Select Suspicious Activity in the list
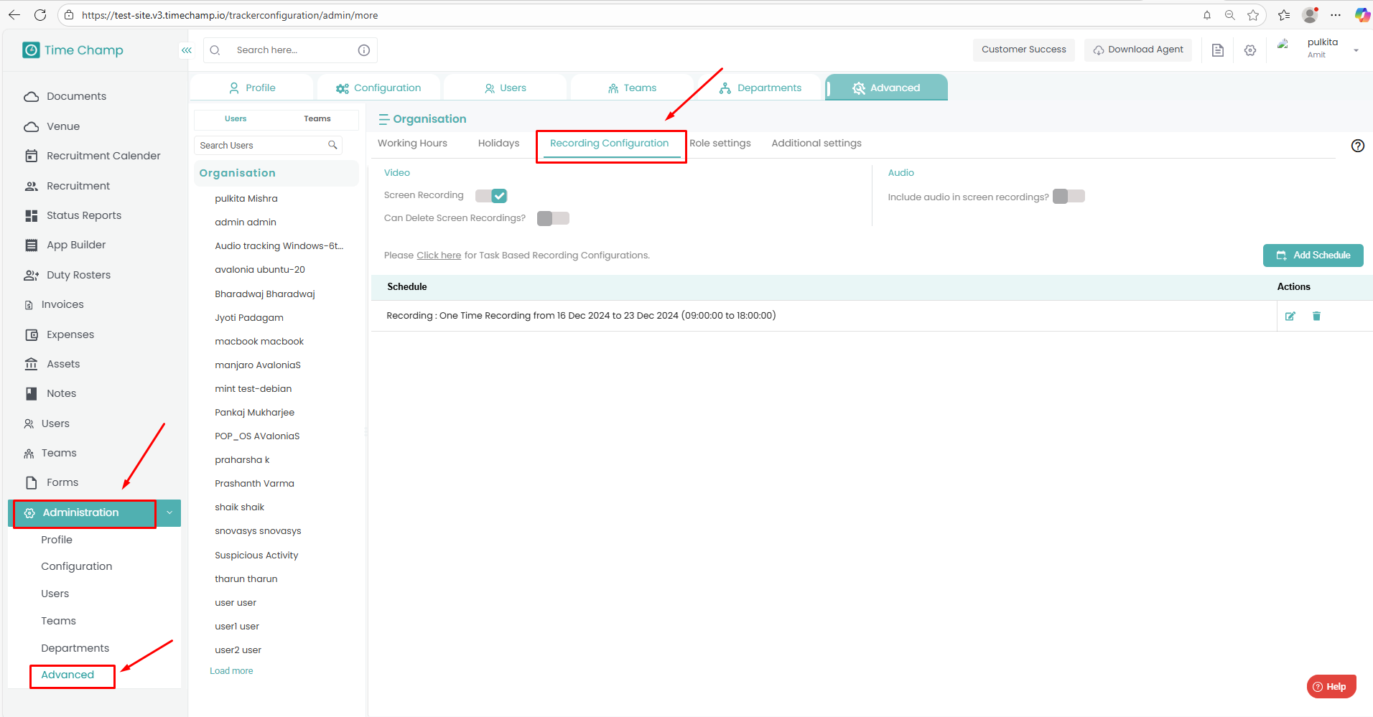This screenshot has height=717, width=1373. (256, 556)
